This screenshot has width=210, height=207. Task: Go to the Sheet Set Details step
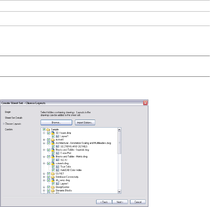(x=14, y=118)
